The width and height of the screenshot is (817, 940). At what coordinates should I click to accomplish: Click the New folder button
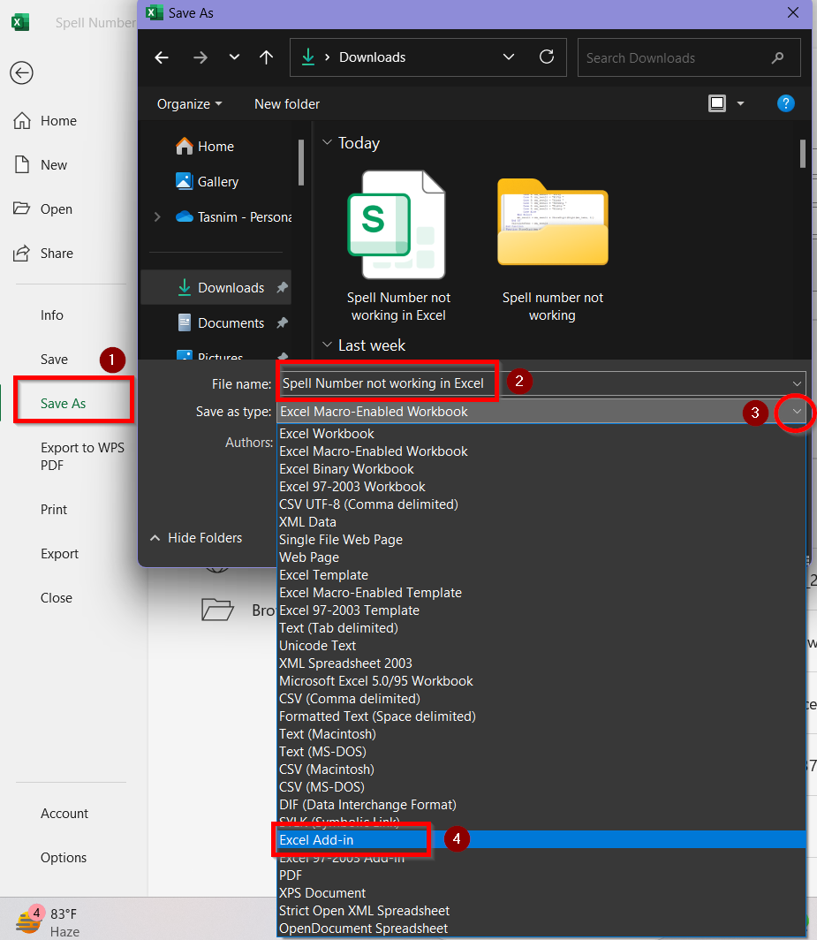click(287, 103)
